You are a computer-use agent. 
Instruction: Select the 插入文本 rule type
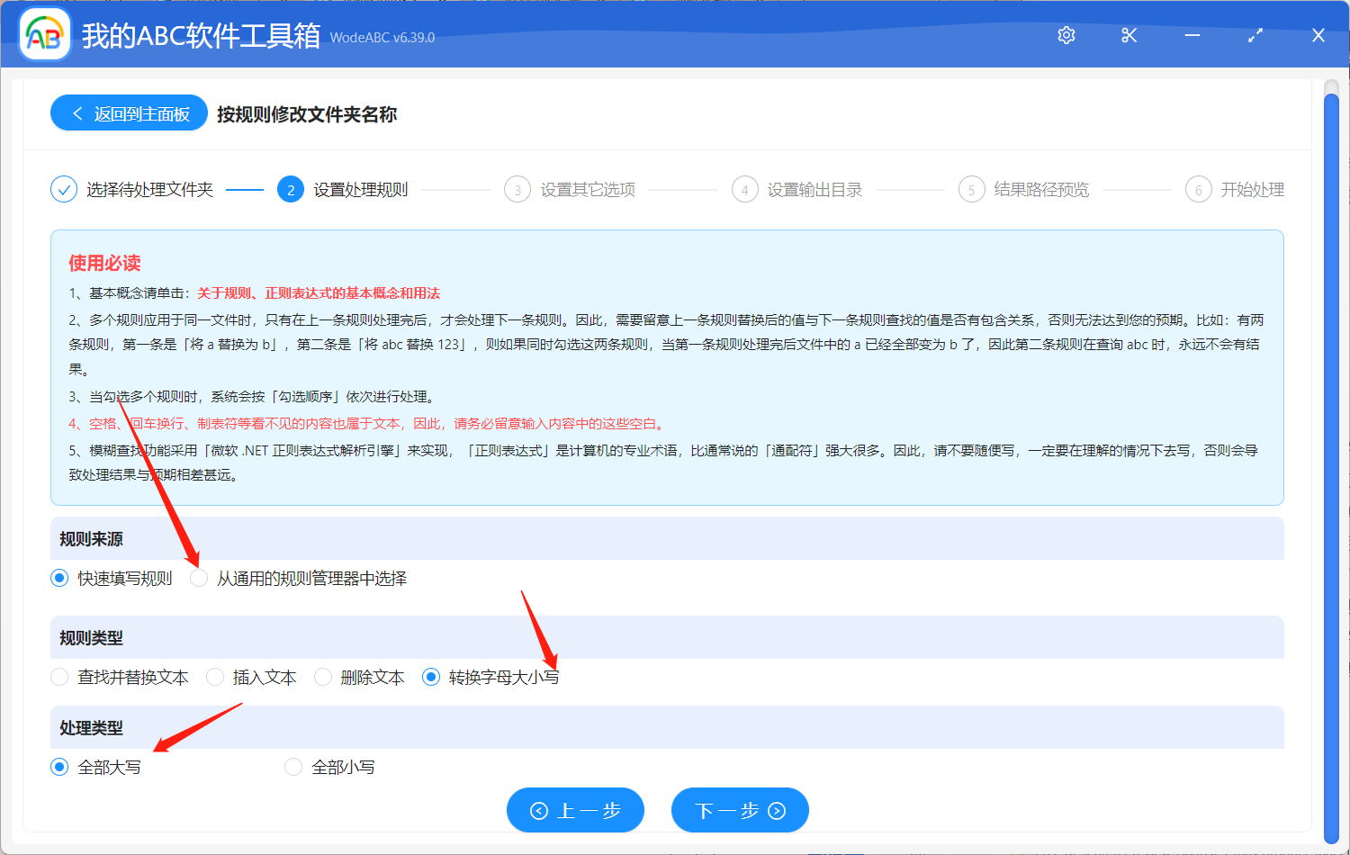pyautogui.click(x=214, y=676)
